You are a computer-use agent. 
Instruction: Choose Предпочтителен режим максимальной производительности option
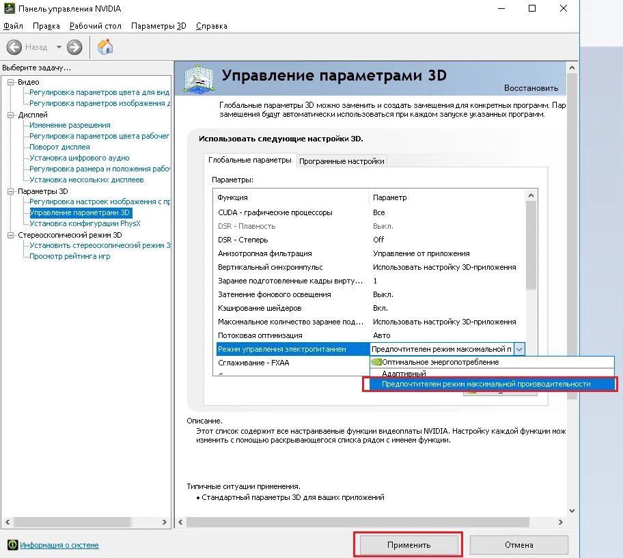pos(492,384)
